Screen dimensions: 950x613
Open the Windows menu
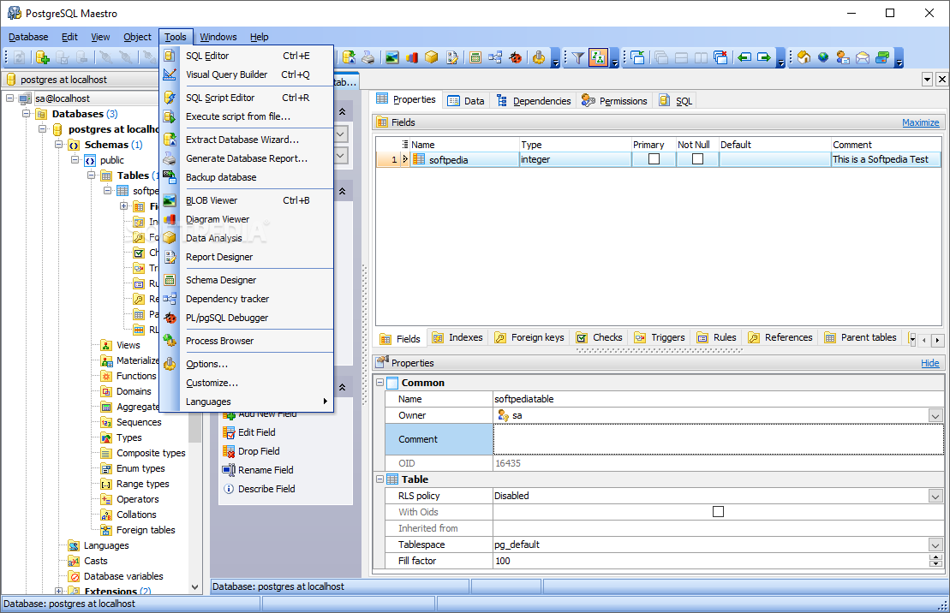[x=218, y=37]
